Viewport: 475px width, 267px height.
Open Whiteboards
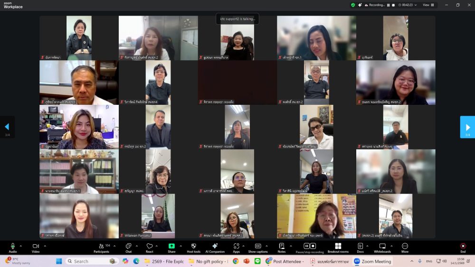coord(382,247)
